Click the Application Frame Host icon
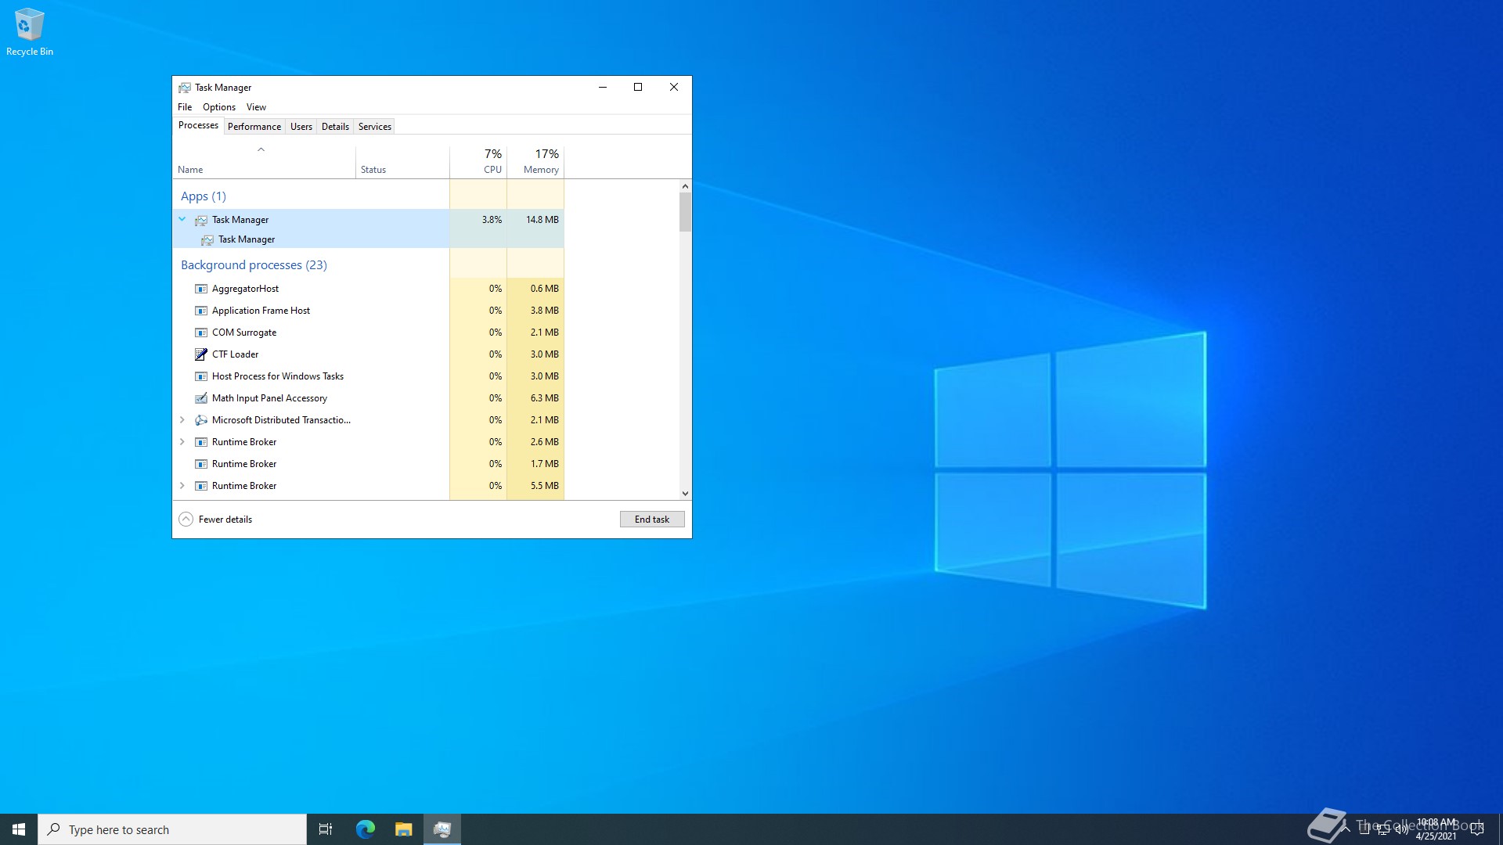This screenshot has height=845, width=1503. [201, 311]
